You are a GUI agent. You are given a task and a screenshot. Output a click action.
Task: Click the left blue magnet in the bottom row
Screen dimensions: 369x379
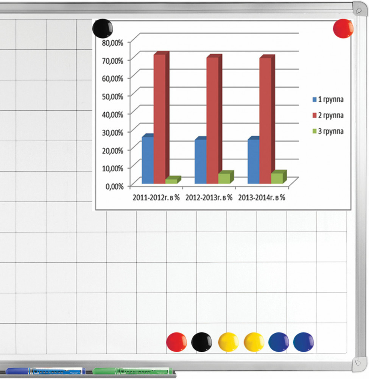(279, 342)
